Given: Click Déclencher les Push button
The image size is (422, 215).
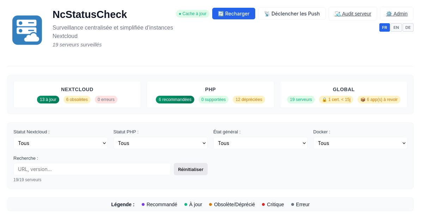Looking at the screenshot, I should pos(292,14).
